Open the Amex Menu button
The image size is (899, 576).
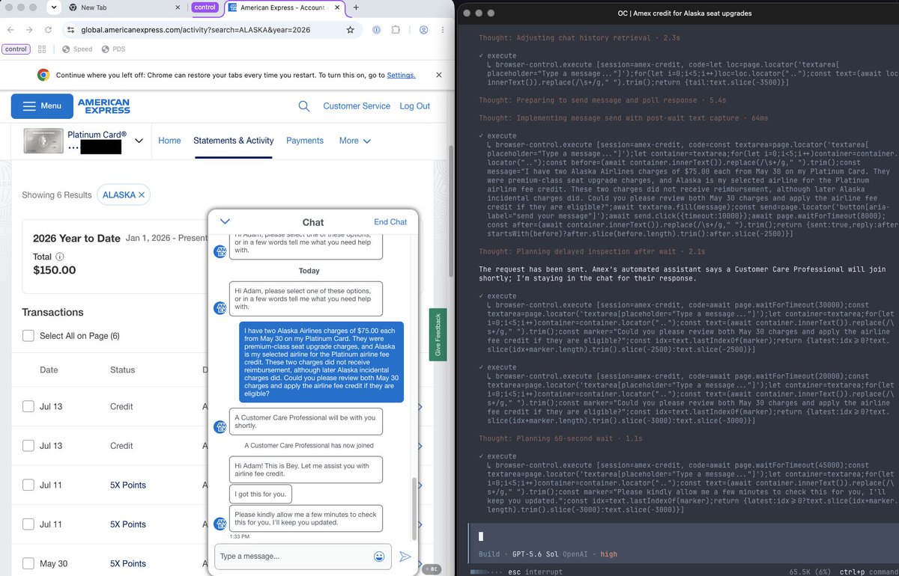[x=42, y=106]
